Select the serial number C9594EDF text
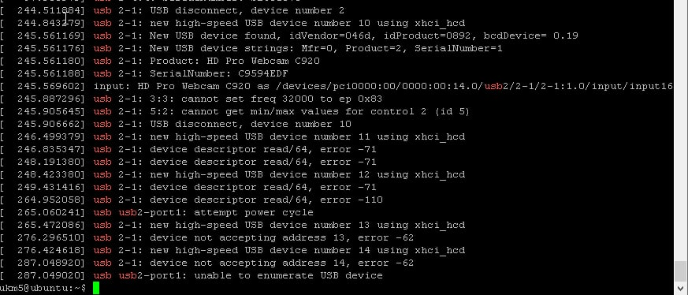Screen dimensions: 688x295 point(262,73)
